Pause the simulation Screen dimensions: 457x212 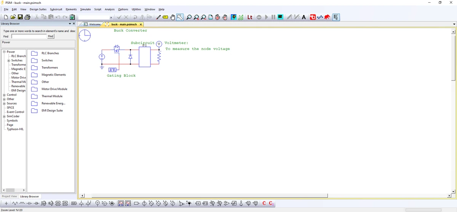click(x=273, y=17)
